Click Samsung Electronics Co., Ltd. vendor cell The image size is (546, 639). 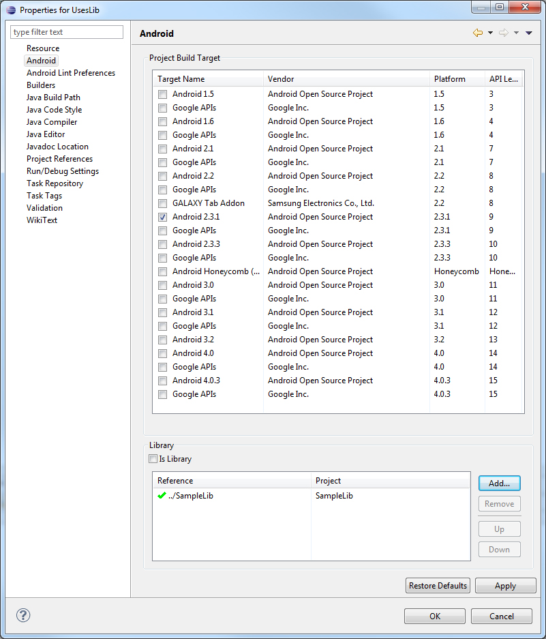(321, 203)
